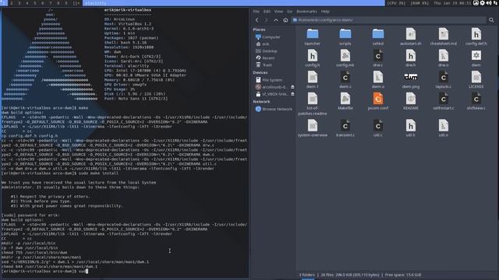Select config.mk file
Screen dimensions: 499x280
click(x=345, y=58)
